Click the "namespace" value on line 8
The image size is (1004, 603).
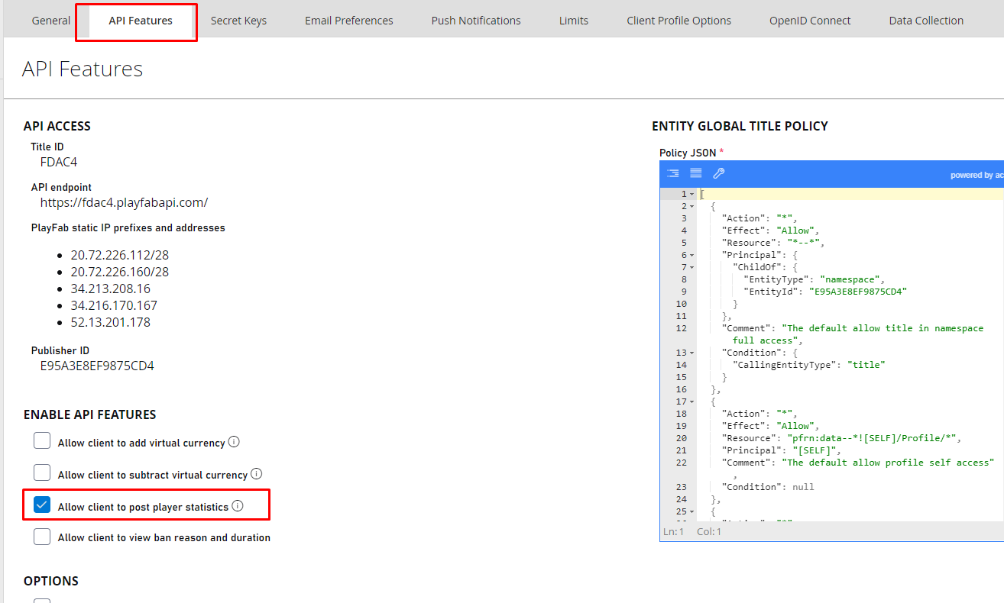point(851,279)
